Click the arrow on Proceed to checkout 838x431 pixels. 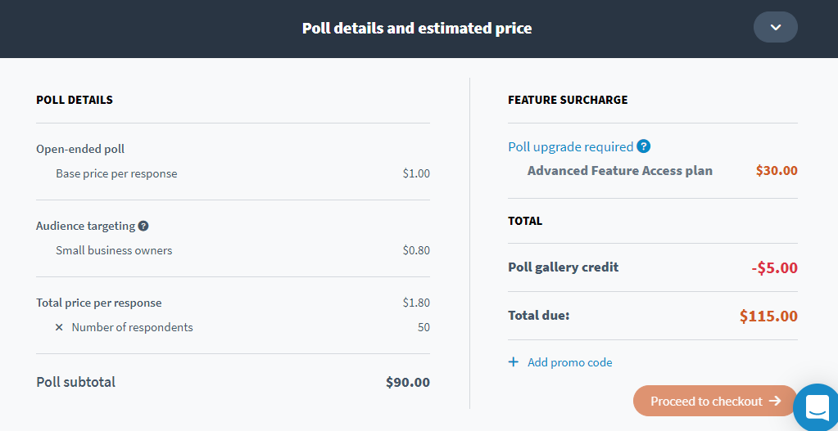(775, 401)
